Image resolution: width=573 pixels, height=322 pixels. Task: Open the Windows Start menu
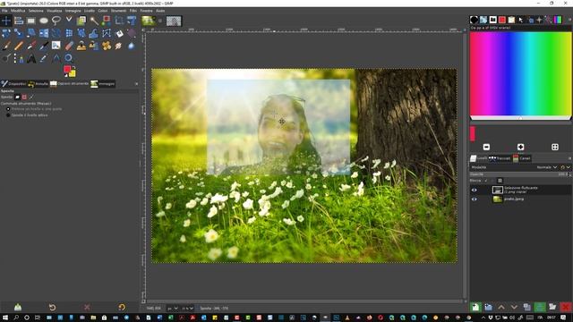(x=4, y=318)
